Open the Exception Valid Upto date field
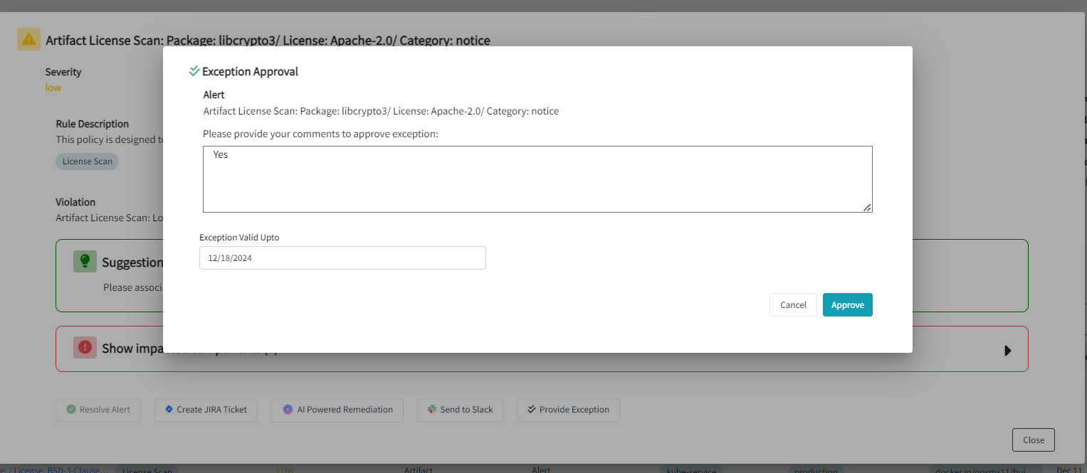Image resolution: width=1087 pixels, height=473 pixels. 342,258
